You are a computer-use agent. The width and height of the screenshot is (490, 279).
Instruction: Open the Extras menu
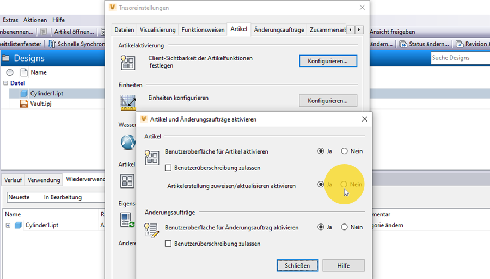tap(10, 20)
